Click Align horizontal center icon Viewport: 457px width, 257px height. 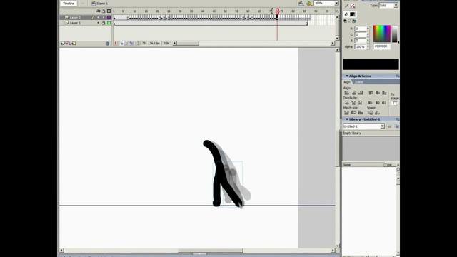(x=354, y=93)
